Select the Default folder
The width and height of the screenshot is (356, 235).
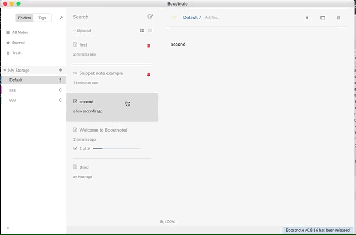click(x=33, y=80)
